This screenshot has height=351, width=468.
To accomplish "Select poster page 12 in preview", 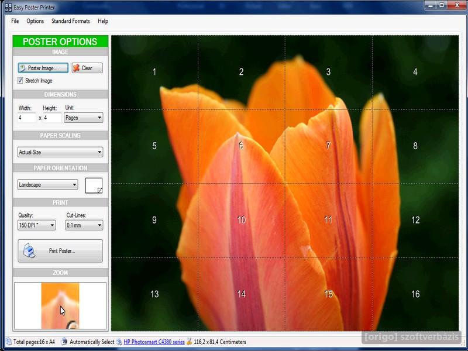I will (x=415, y=221).
